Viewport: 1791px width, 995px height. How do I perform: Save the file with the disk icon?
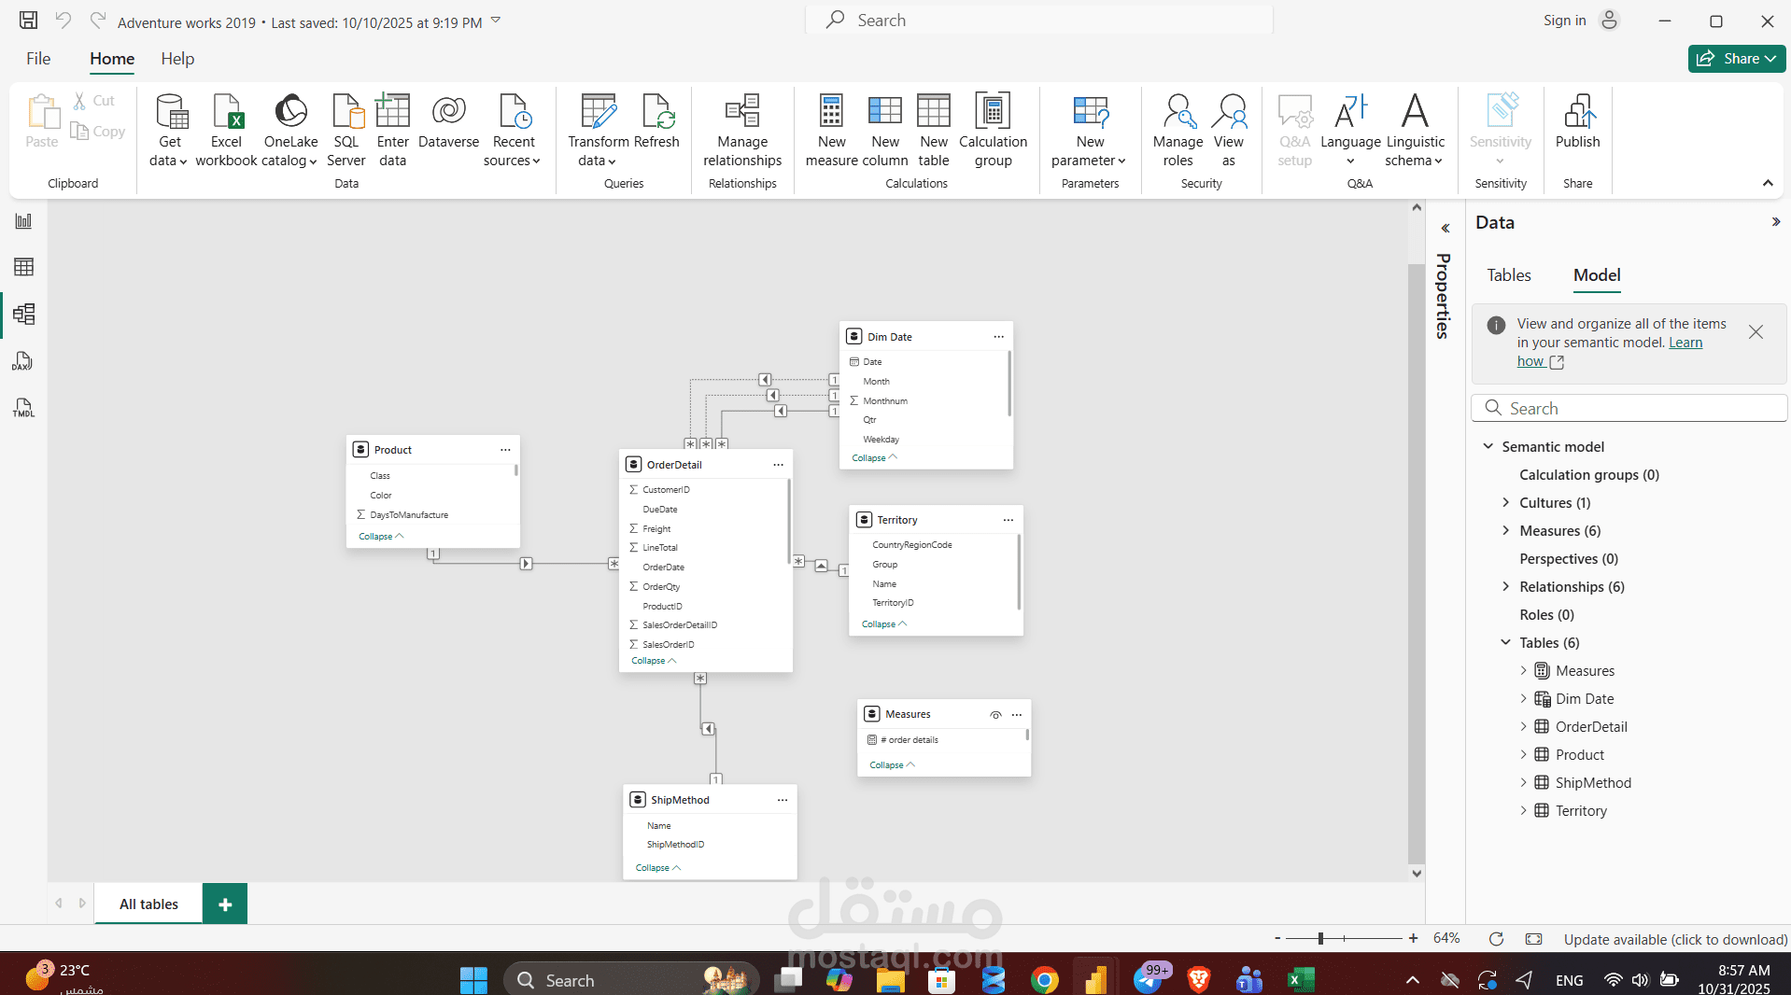click(29, 21)
